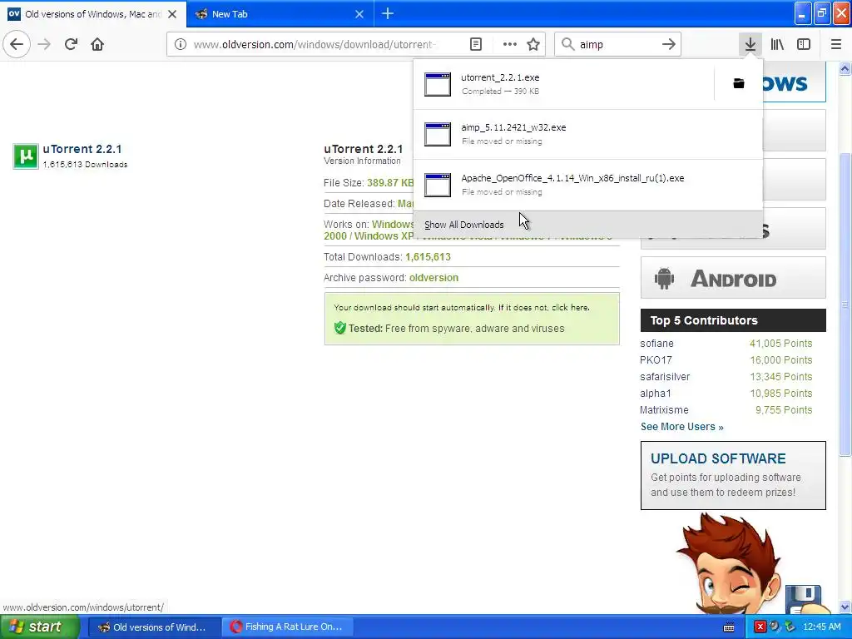
Task: Open the Firefox hamburger menu
Action: [835, 44]
